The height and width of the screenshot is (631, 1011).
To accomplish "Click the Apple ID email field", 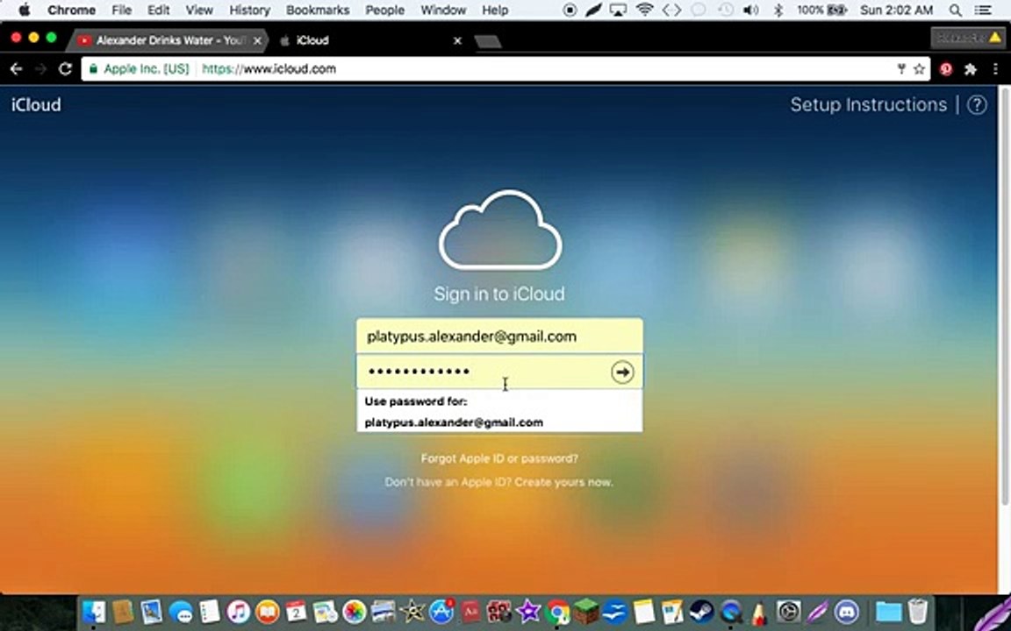I will point(499,337).
